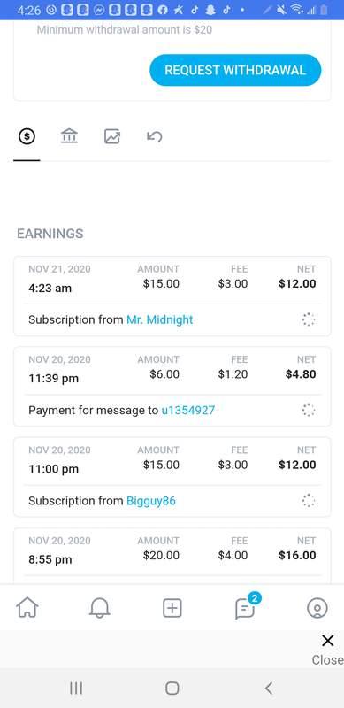Image resolution: width=344 pixels, height=708 pixels.
Task: Tap pending status icon for u1354927 message payment
Action: tap(309, 411)
